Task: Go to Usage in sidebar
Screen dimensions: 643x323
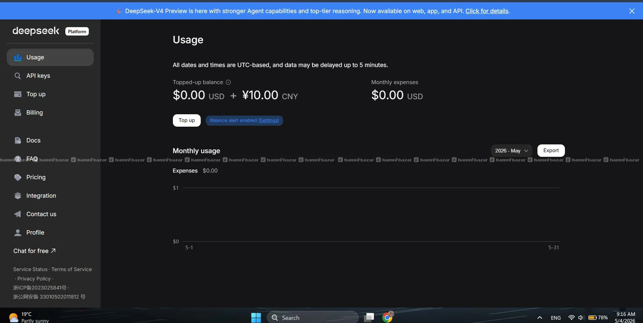Action: tap(50, 57)
